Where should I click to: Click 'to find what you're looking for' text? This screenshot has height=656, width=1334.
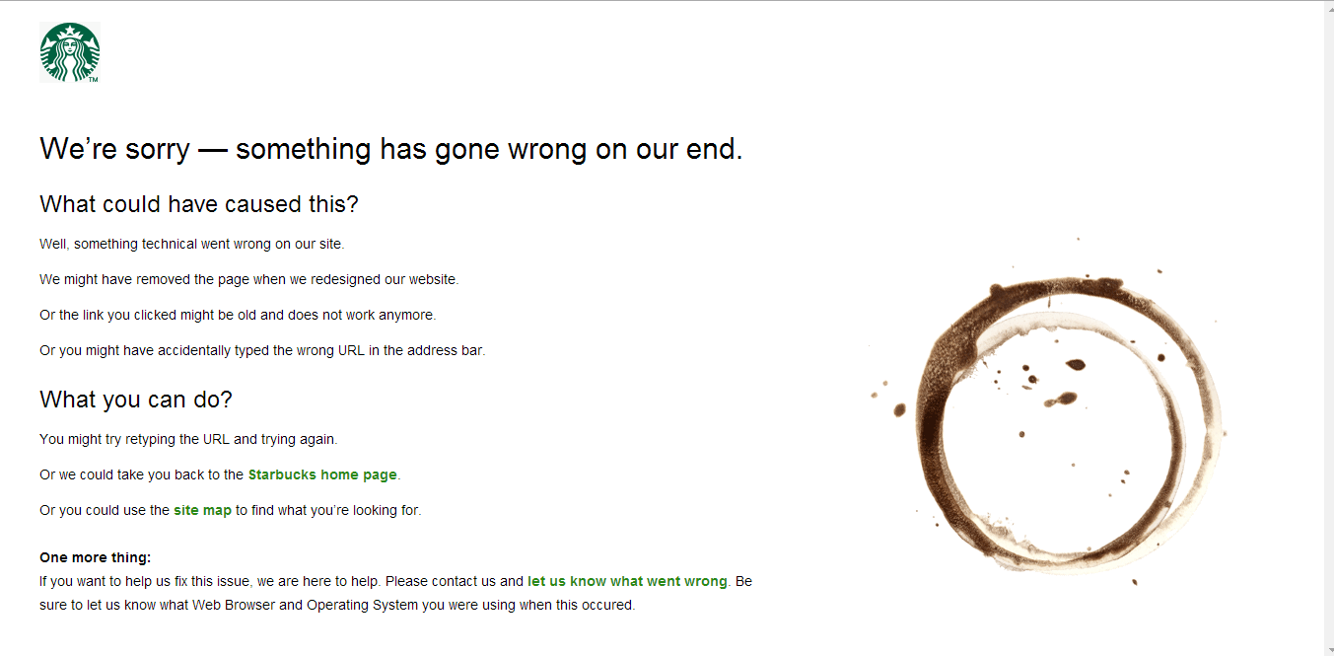point(328,510)
